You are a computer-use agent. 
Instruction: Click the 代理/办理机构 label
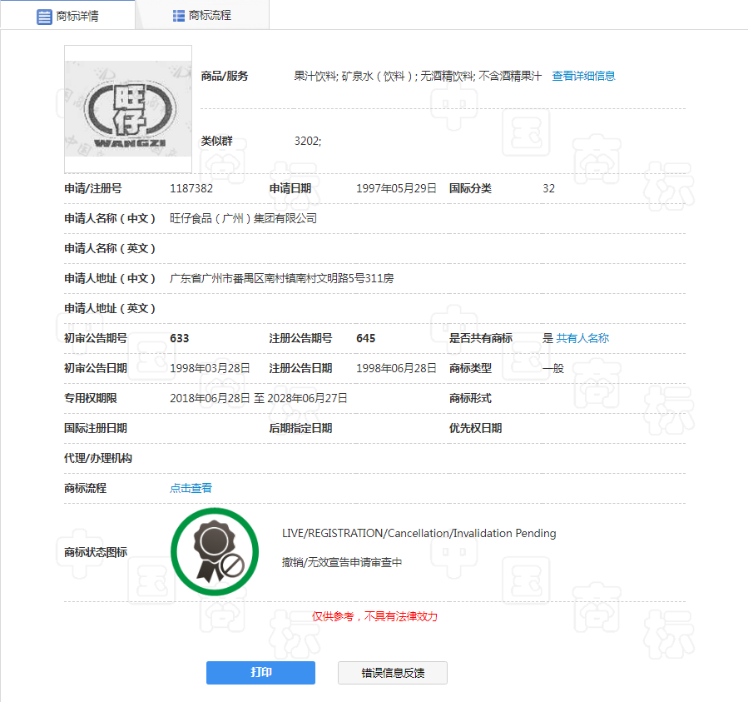point(98,458)
